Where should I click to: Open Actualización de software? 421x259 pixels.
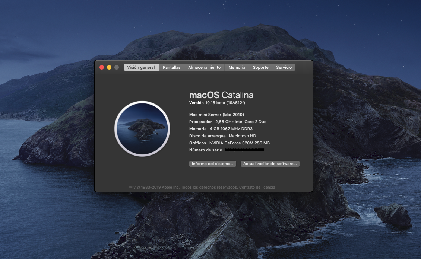270,164
